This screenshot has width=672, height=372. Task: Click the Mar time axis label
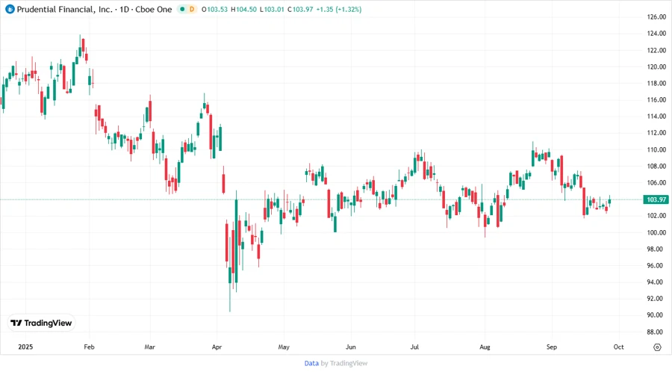coord(149,347)
